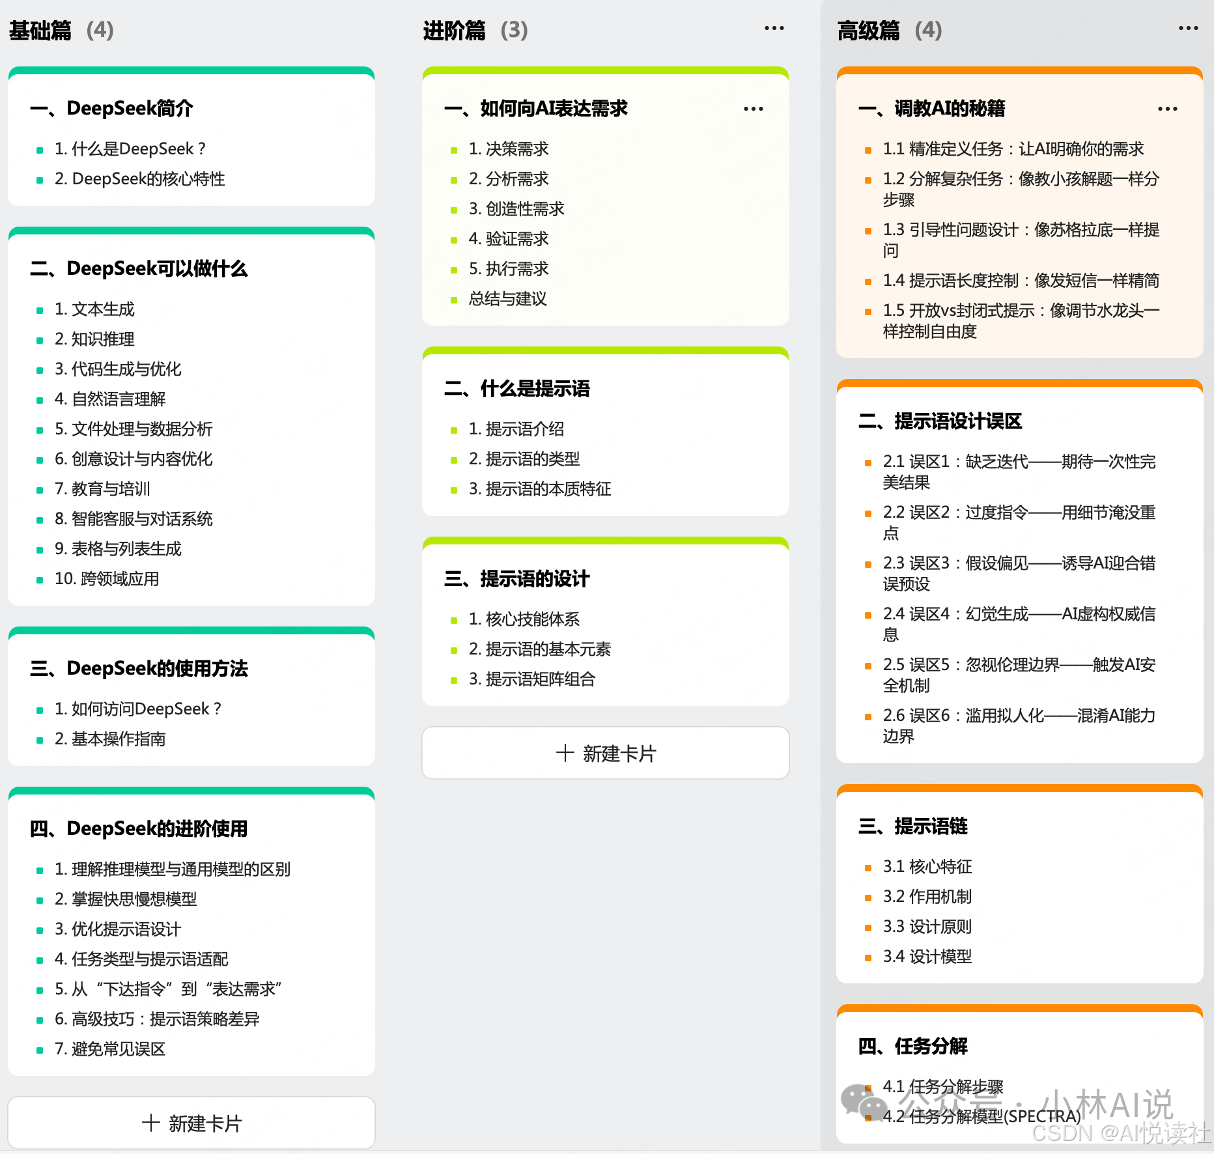Click the item 3. 代码生成与优化
This screenshot has width=1214, height=1154.
(118, 369)
